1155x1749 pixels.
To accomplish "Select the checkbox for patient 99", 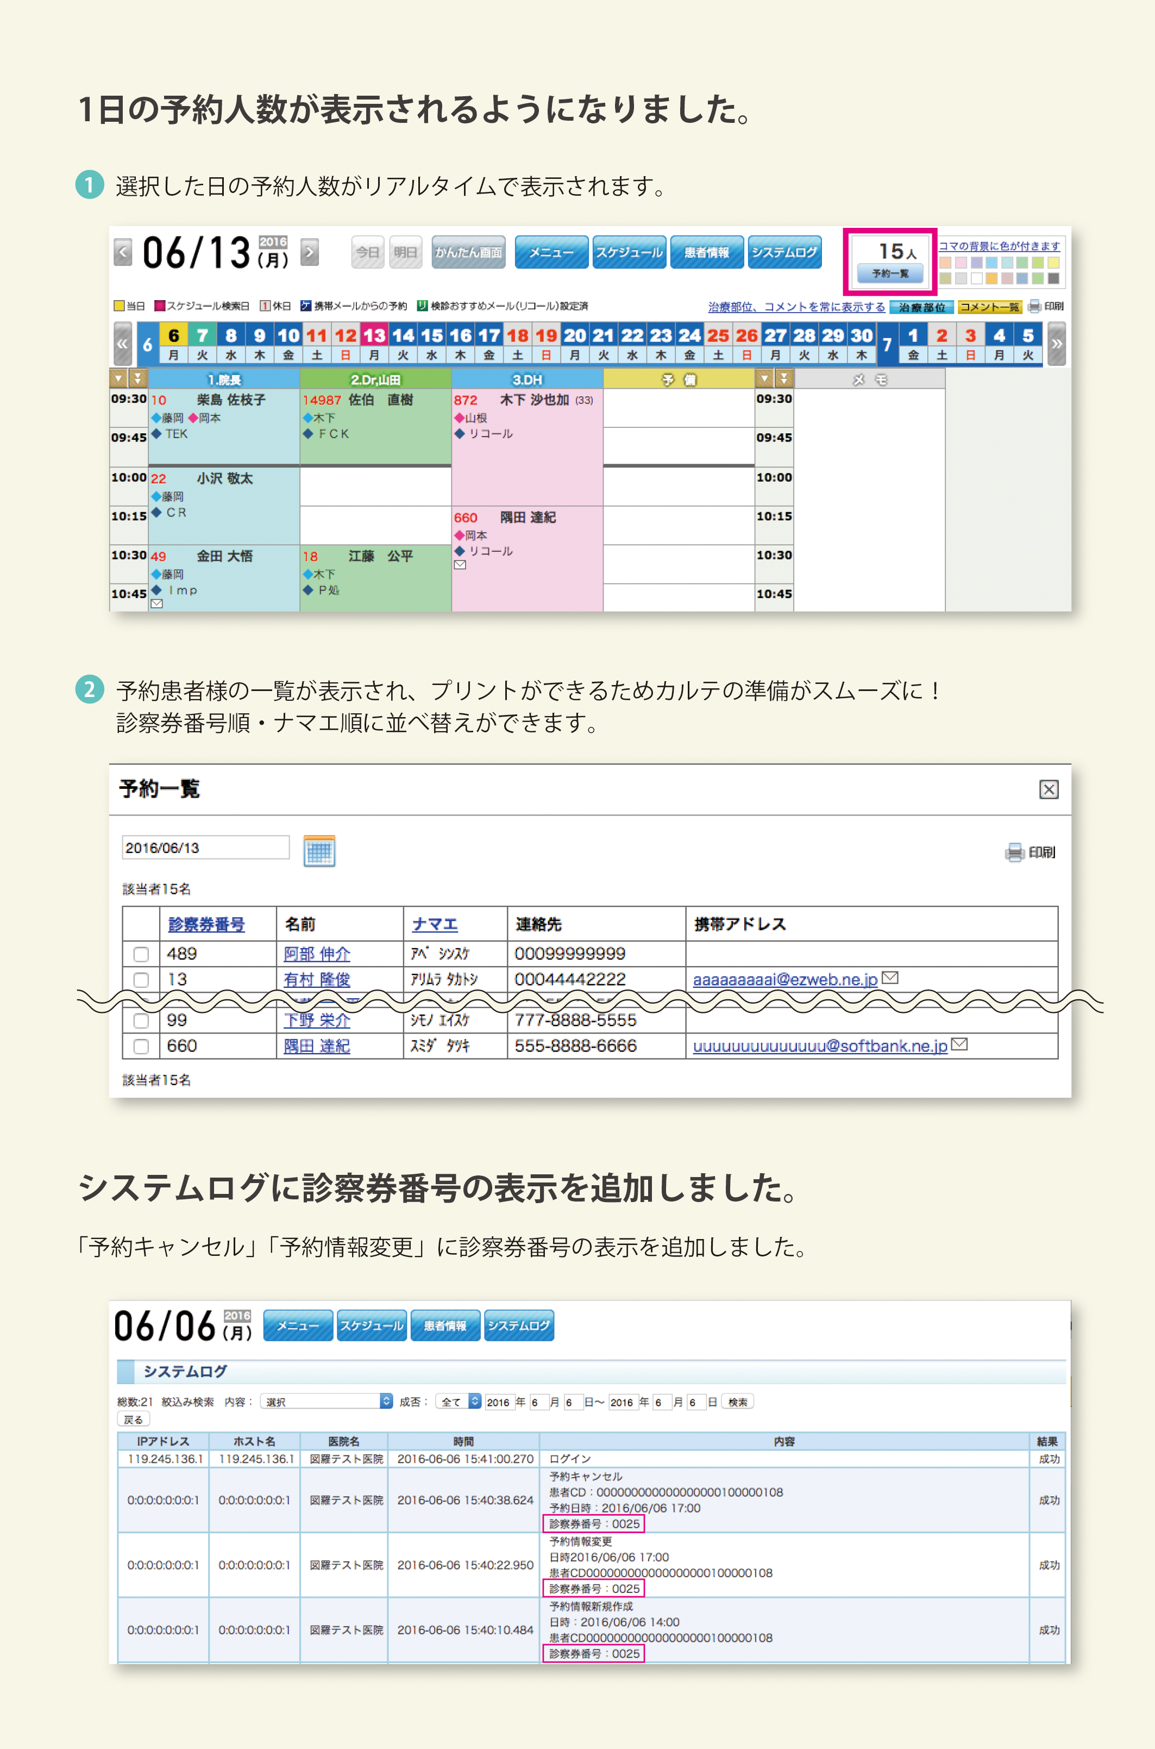I will 141,1021.
